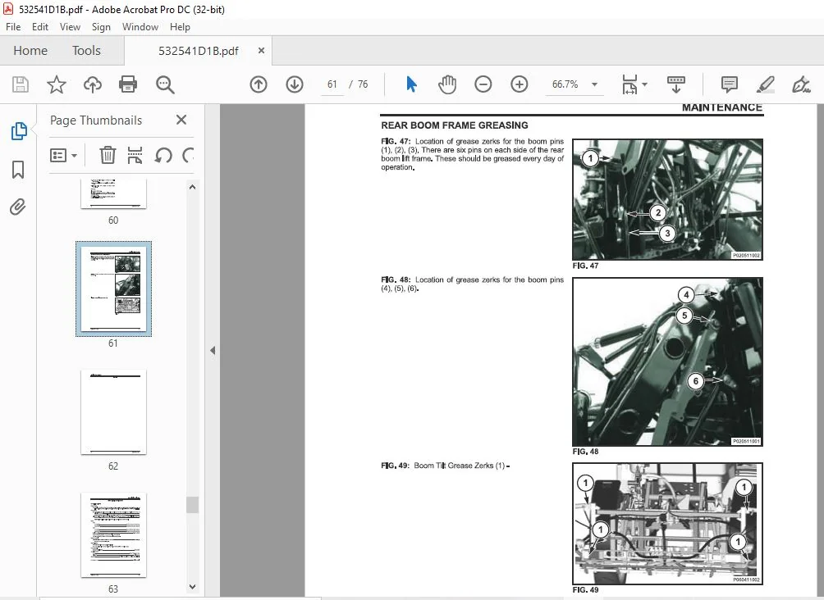
Task: Go to previous page arrow icon
Action: [x=258, y=84]
